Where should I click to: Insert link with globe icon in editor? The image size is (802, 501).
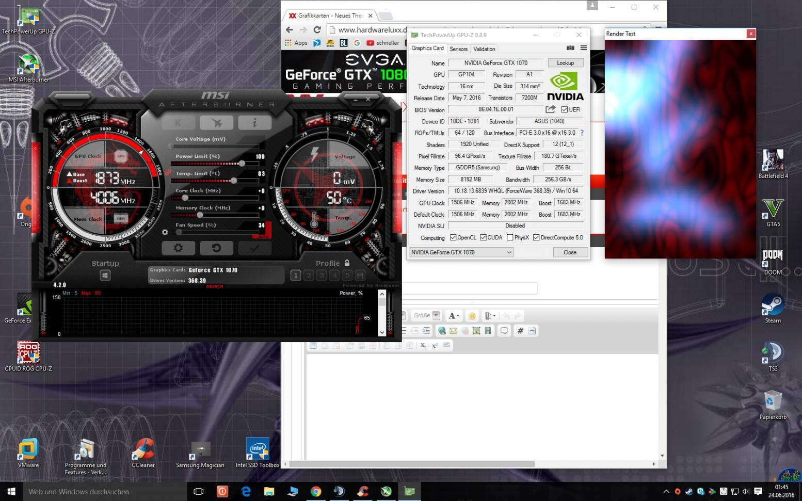(x=442, y=331)
